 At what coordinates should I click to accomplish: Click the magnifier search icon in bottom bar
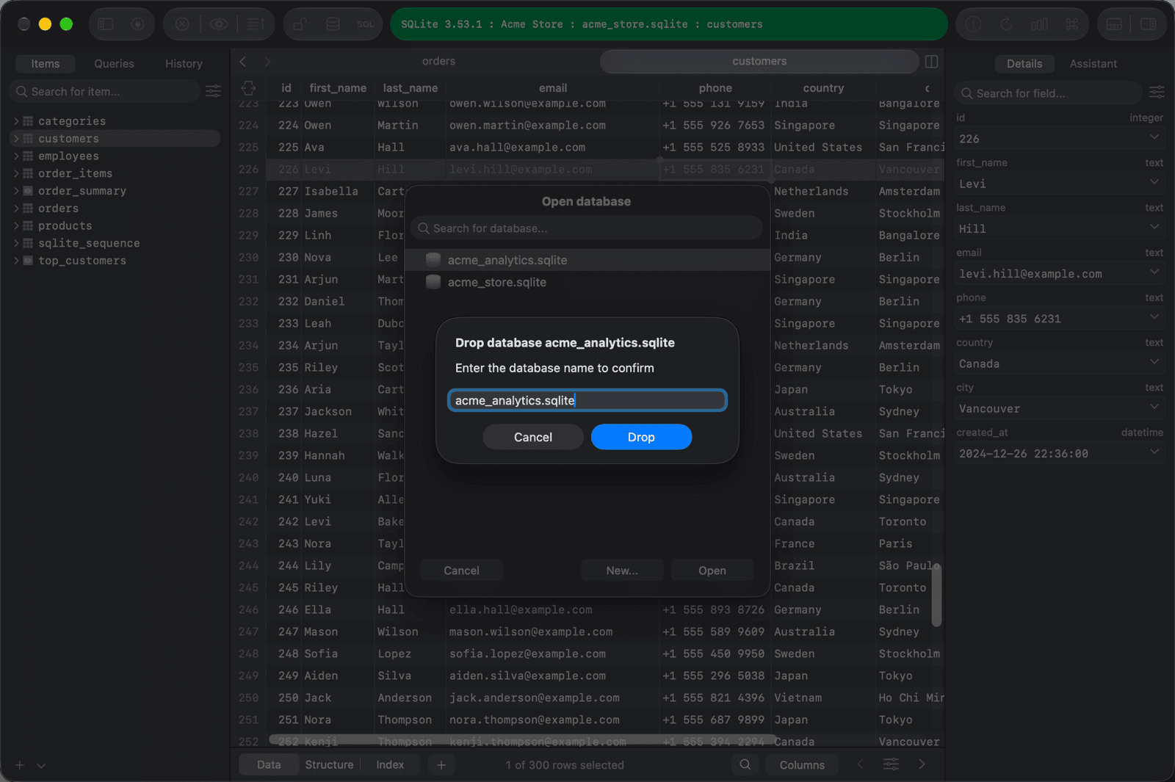(x=745, y=764)
